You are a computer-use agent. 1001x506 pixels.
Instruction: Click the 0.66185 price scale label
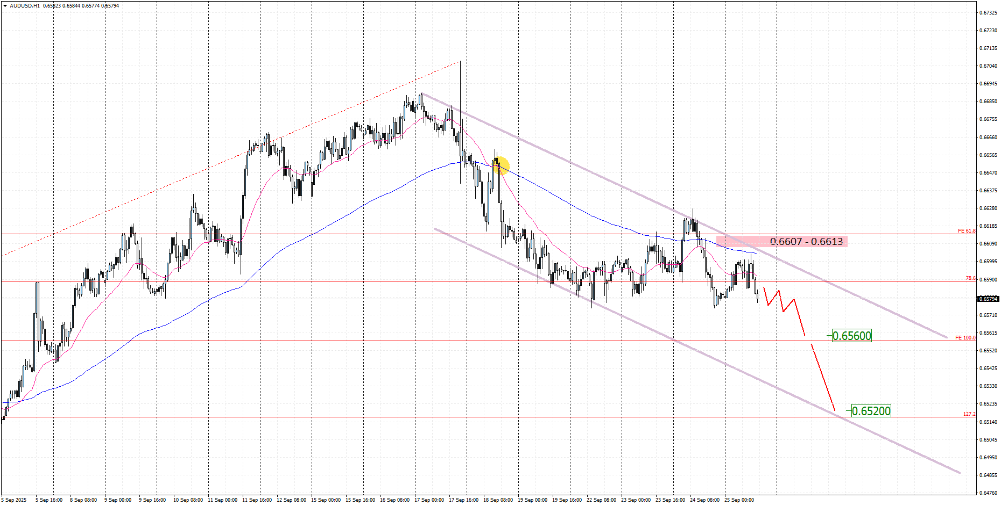tap(988, 226)
